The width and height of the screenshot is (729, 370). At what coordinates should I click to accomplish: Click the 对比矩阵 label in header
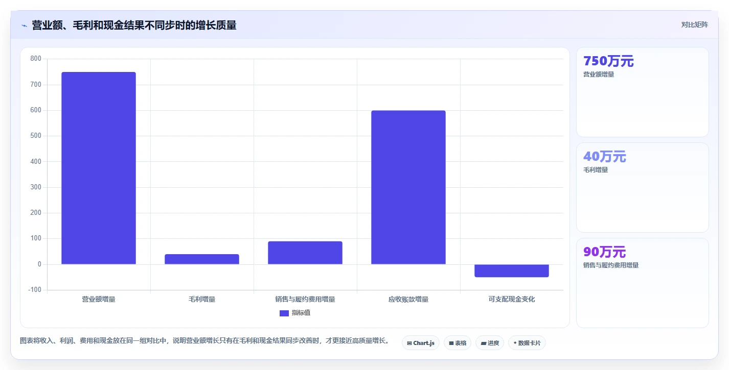(694, 24)
